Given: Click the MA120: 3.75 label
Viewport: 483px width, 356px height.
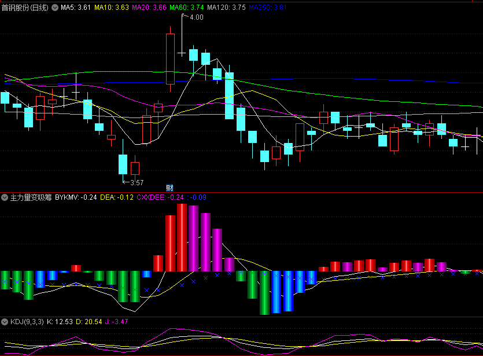Looking at the screenshot, I should click(226, 8).
